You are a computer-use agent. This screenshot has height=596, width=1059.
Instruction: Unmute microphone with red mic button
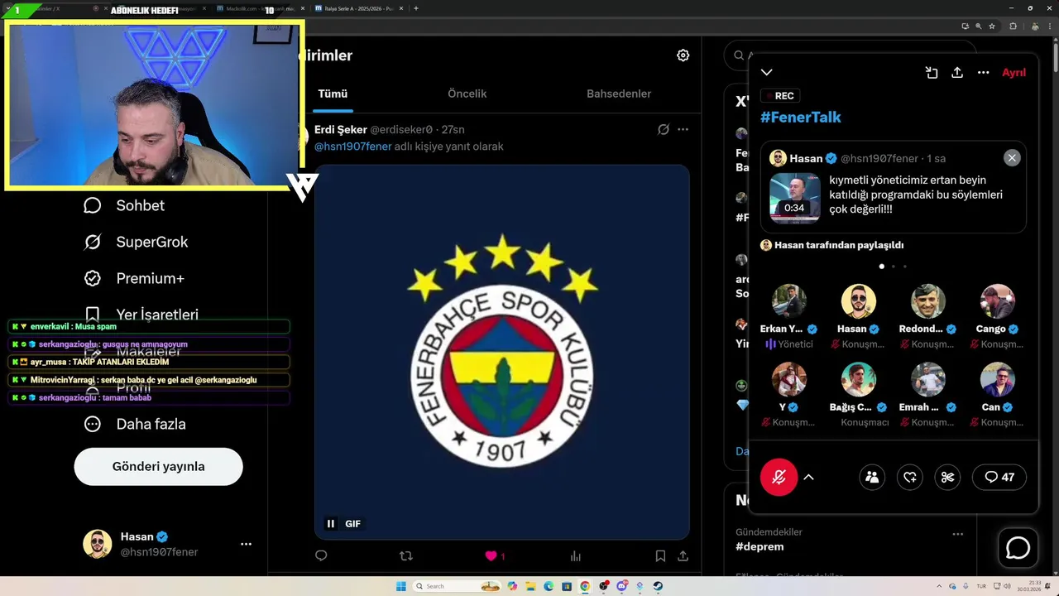click(779, 477)
